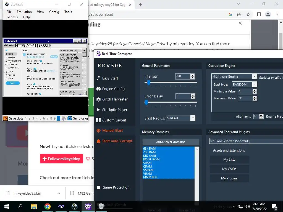Open the File menu in BizHawk
Image resolution: width=283 pixels, height=212 pixels.
click(9, 12)
